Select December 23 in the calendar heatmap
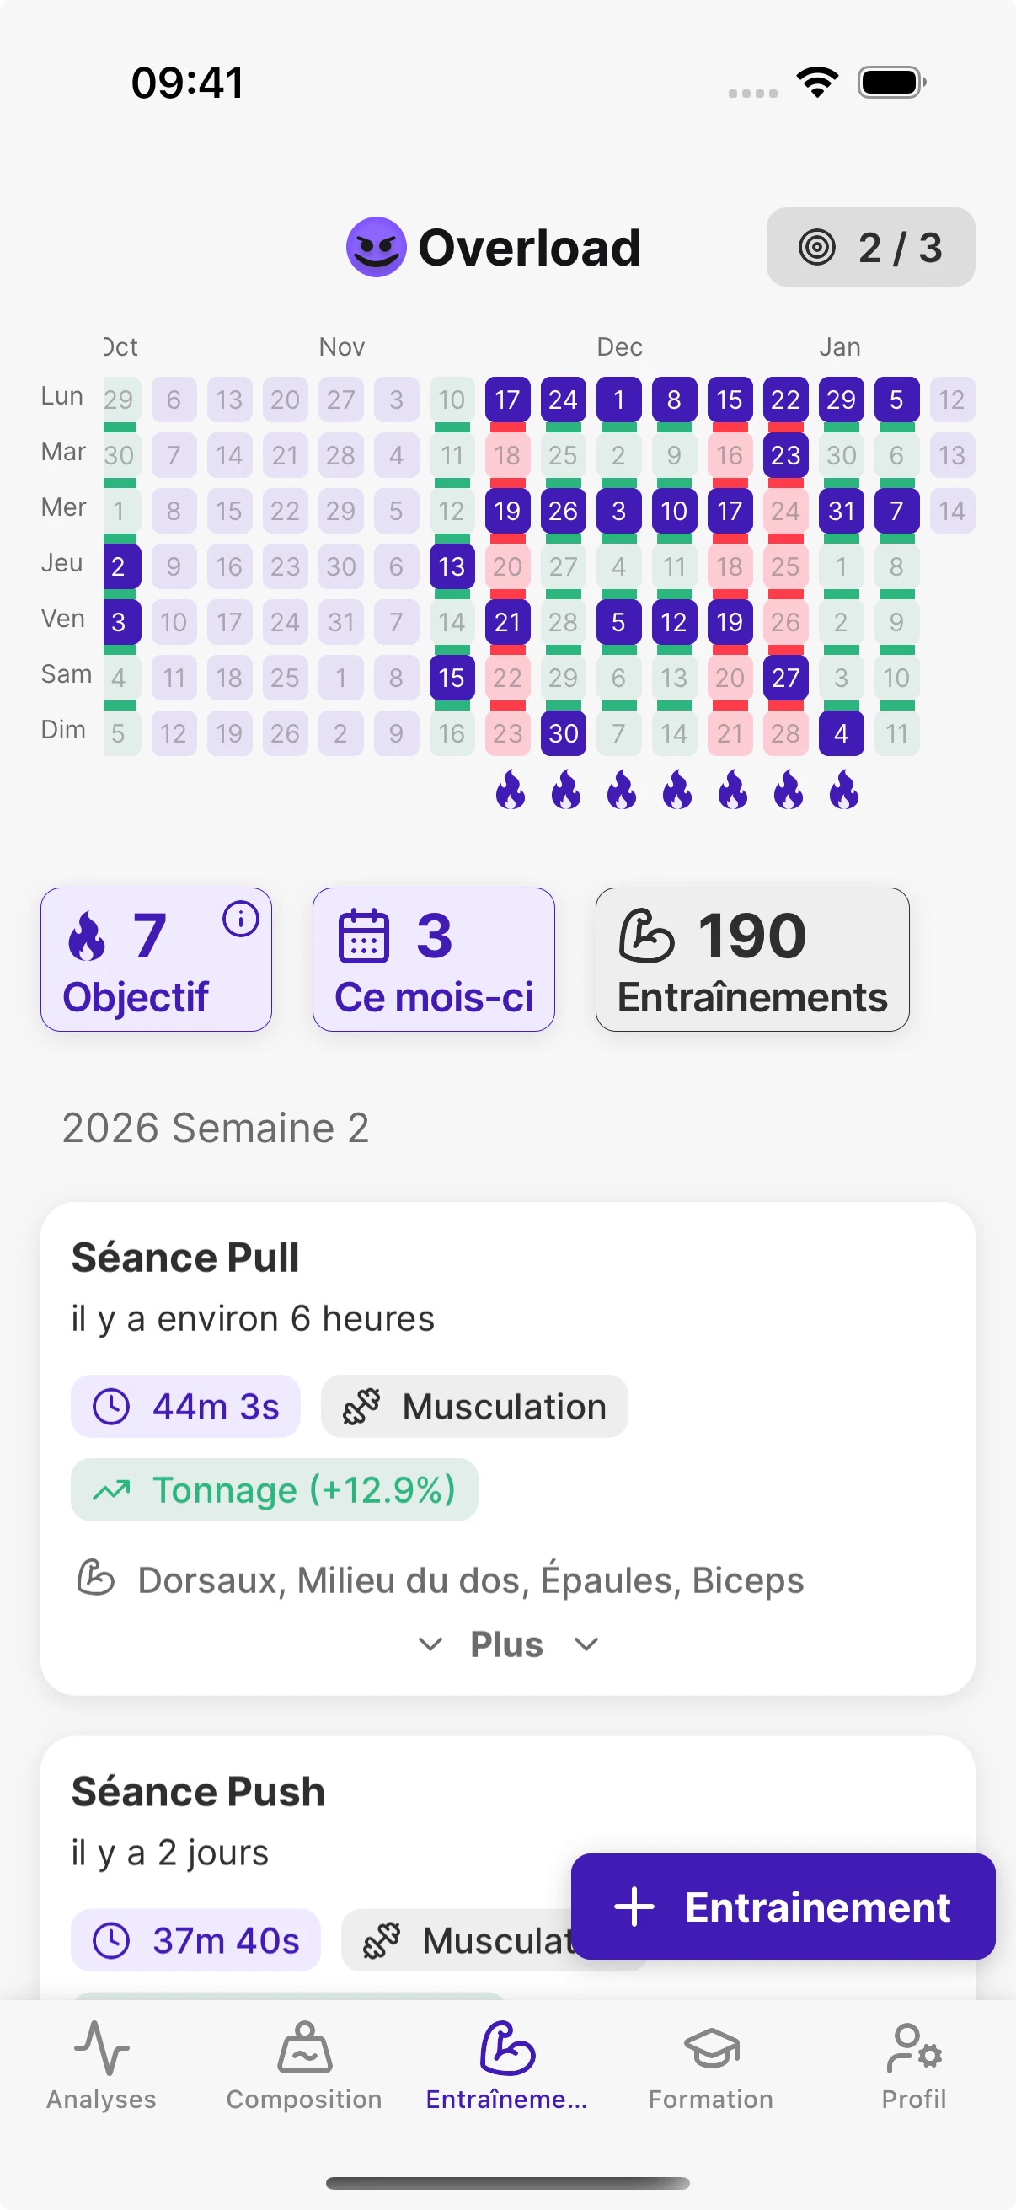1016x2210 pixels. pos(785,455)
